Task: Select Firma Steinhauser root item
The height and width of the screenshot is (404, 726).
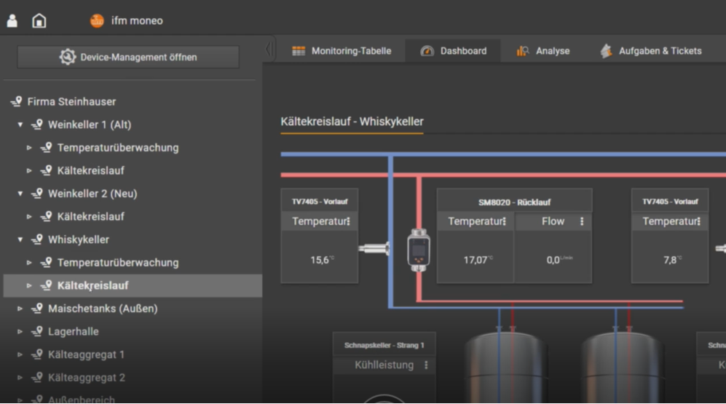Action: [x=71, y=102]
